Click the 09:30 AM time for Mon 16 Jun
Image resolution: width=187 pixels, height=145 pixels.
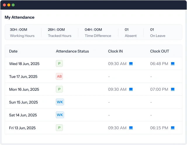(x=117, y=89)
